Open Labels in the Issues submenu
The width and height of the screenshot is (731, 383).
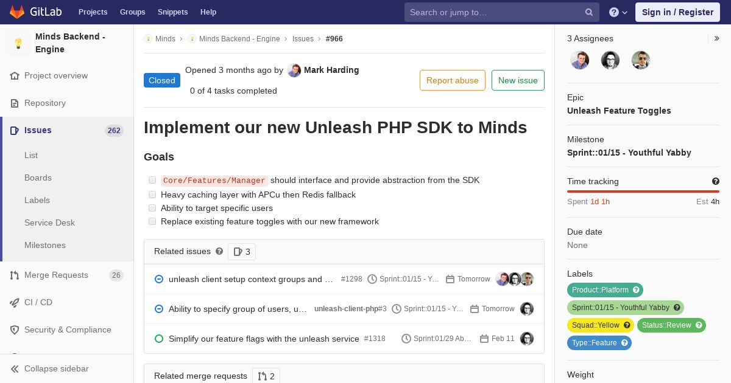tap(37, 200)
